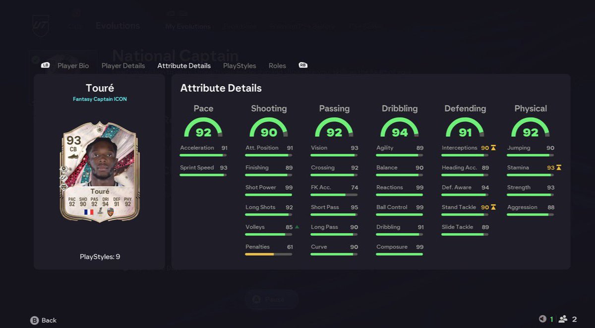Click the Shooting 90 gauge
595x328 pixels.
point(269,128)
